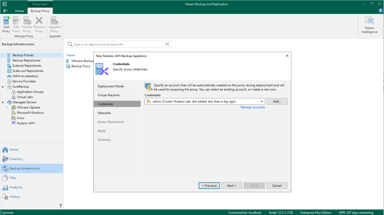Select Backup Repositories in the tree

point(27,60)
